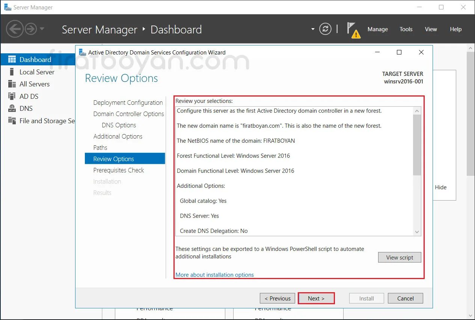This screenshot has height=320, width=475.
Task: Click the refresh icon in header
Action: [325, 29]
